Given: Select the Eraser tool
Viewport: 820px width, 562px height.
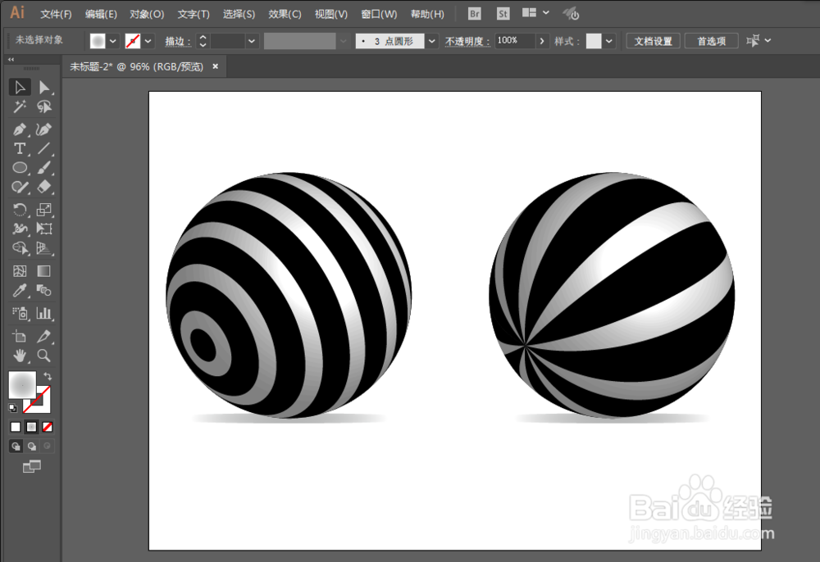Looking at the screenshot, I should coord(44,187).
